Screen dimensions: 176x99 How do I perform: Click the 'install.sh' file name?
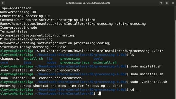click(33, 59)
